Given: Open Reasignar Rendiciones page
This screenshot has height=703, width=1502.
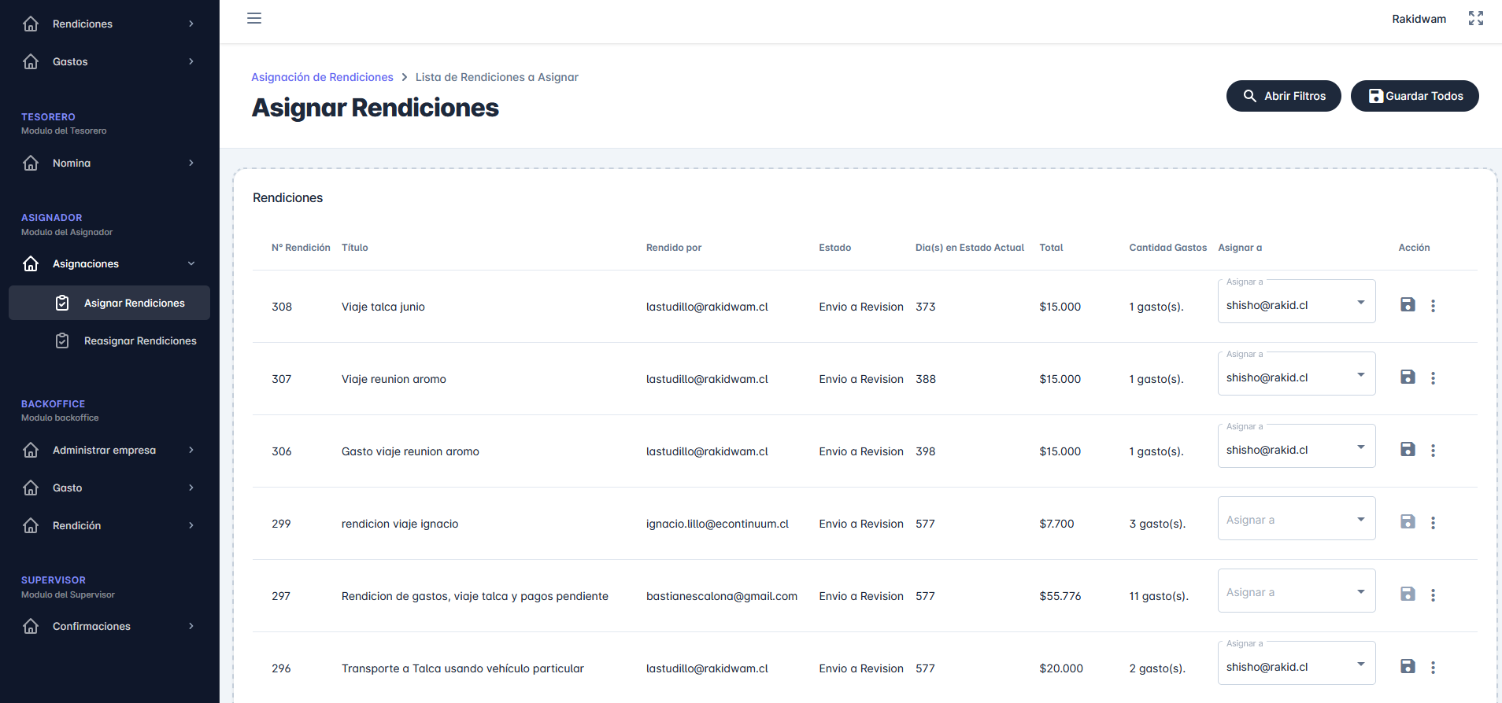Looking at the screenshot, I should (139, 341).
